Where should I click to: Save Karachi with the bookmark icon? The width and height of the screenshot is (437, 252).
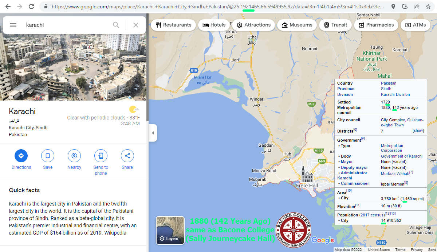pos(48,156)
